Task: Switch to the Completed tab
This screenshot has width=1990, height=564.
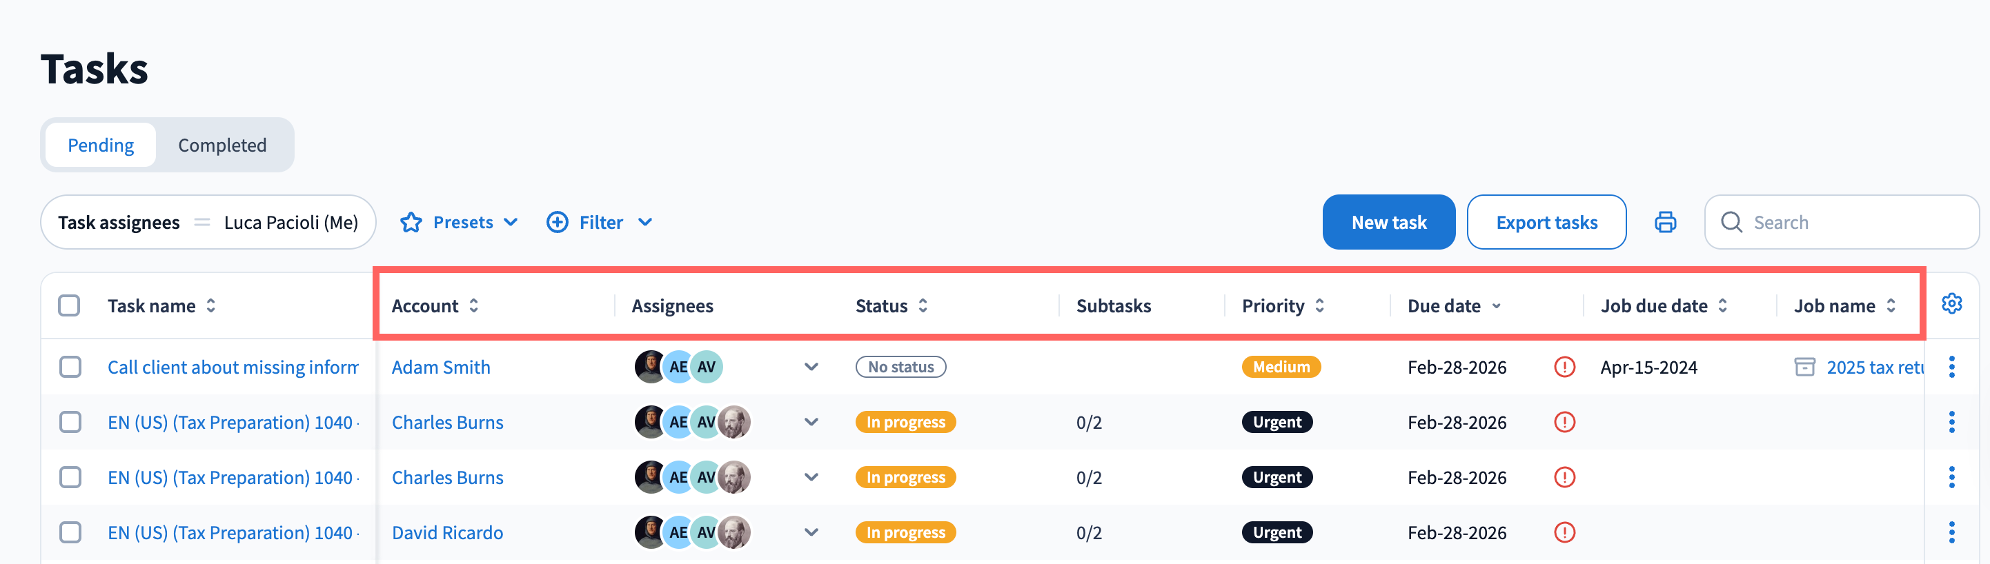Action: tap(221, 145)
